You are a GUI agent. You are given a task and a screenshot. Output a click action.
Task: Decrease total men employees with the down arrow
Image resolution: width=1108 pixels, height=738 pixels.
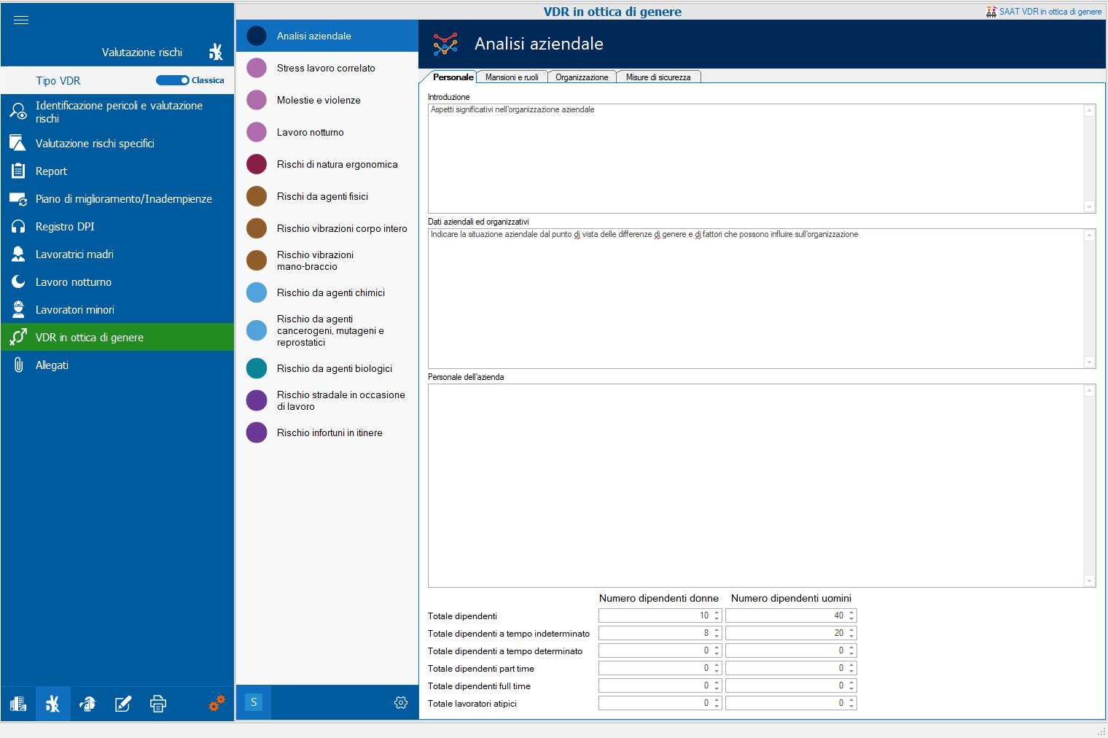coord(851,619)
